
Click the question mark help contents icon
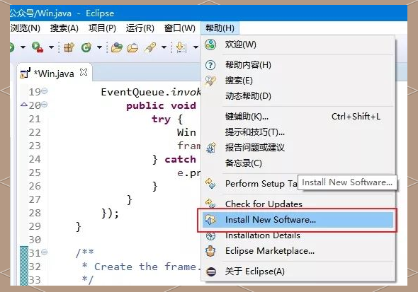click(x=210, y=65)
